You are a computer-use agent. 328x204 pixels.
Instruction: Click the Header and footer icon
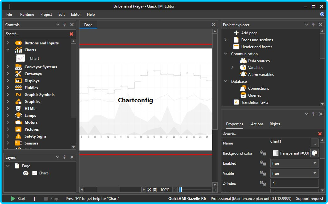pyautogui.click(x=236, y=47)
